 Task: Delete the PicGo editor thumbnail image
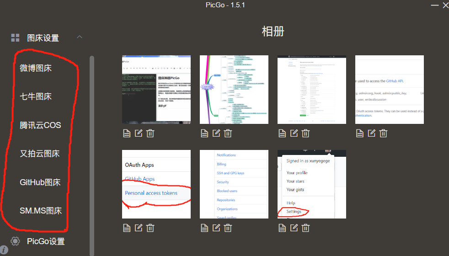150,133
